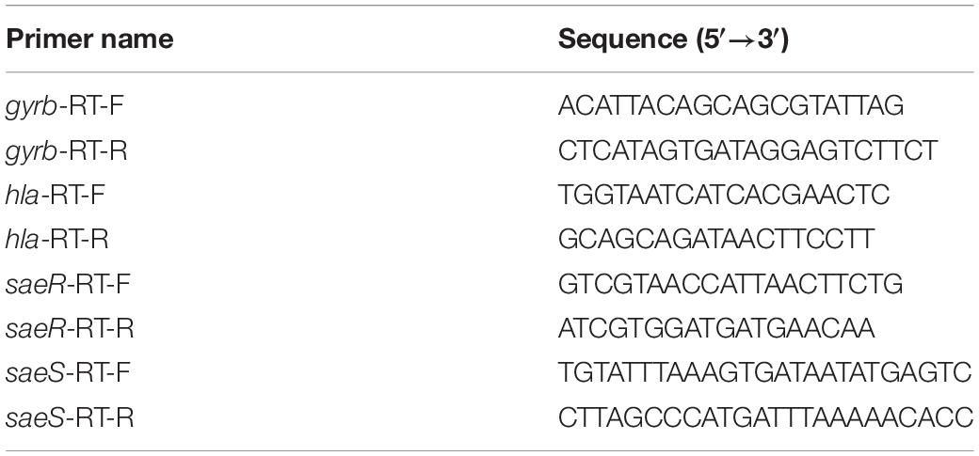This screenshot has width=979, height=456.
Task: Click sequence ACATTACAGCAGCGTATTAG
Action: (x=731, y=106)
